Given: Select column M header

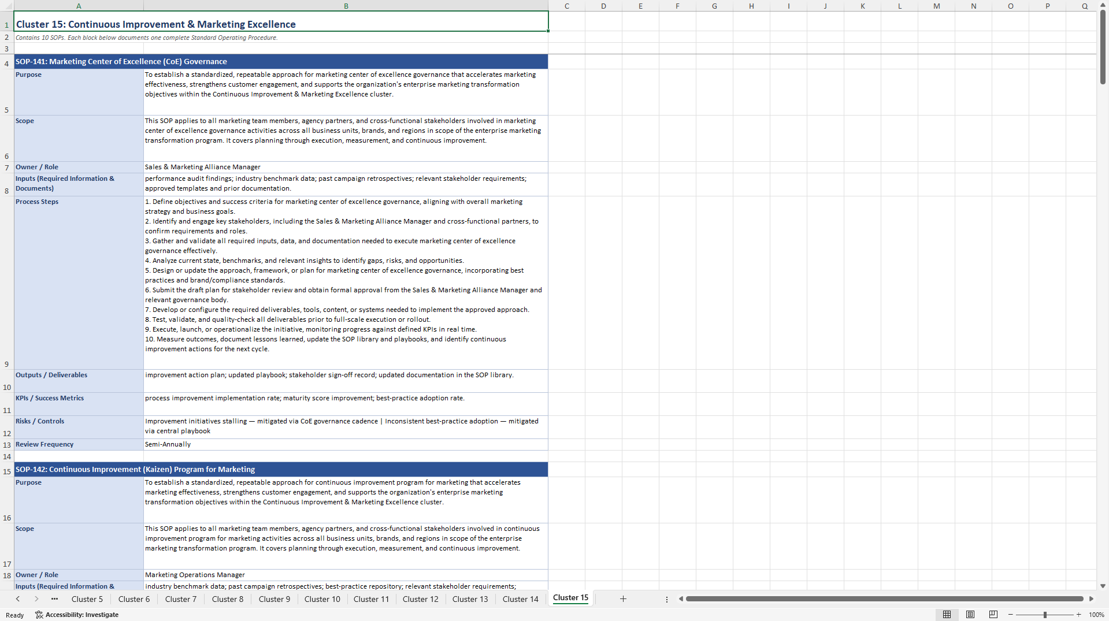Looking at the screenshot, I should [x=936, y=6].
